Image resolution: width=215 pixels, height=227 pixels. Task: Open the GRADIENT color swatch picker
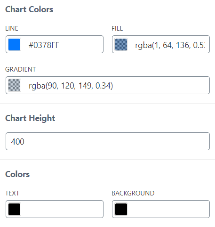14,85
